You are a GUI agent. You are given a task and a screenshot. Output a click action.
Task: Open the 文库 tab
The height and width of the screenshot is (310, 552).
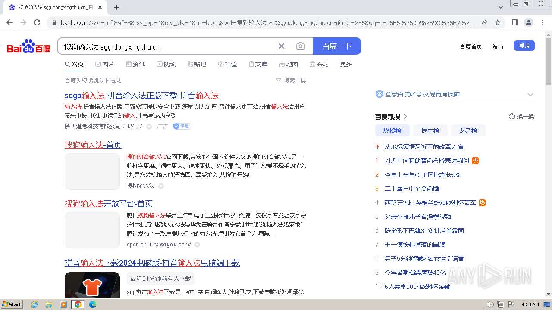(258, 64)
